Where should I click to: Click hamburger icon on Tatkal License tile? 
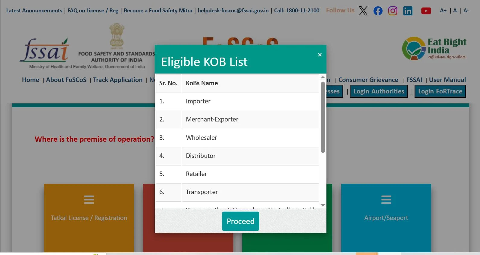coord(89,200)
